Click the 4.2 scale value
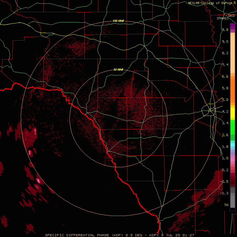 [225, 112]
